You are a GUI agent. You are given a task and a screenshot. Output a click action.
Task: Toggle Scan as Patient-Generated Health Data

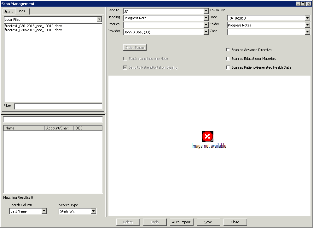(x=228, y=67)
